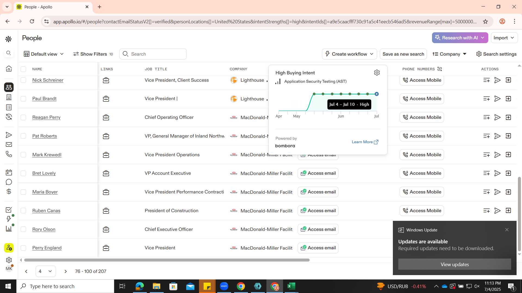
Task: Open the Apollo logo home icon
Action: tap(8, 39)
